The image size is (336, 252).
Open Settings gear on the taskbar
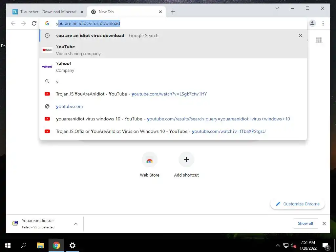pyautogui.click(x=73, y=245)
